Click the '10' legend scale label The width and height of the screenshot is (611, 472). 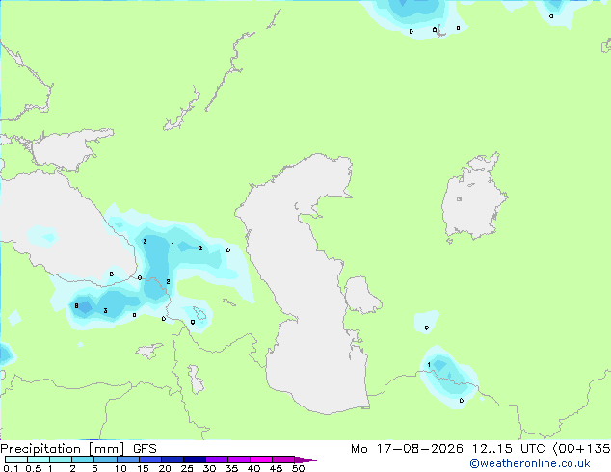click(x=120, y=468)
